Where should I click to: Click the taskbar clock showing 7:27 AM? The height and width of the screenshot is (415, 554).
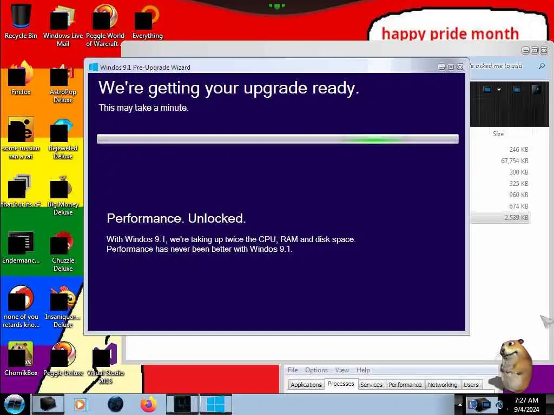point(526,404)
